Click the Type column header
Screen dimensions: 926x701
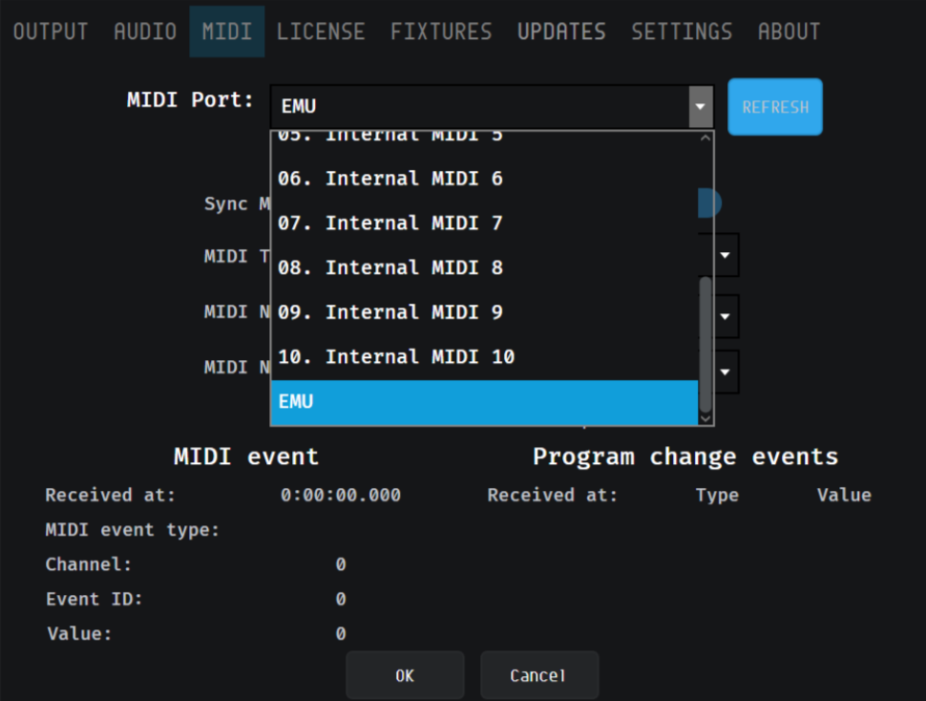(x=717, y=495)
